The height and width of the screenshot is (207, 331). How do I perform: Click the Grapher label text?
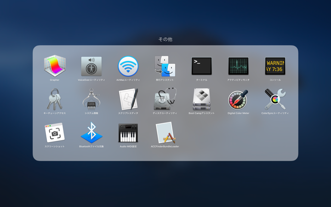54,80
